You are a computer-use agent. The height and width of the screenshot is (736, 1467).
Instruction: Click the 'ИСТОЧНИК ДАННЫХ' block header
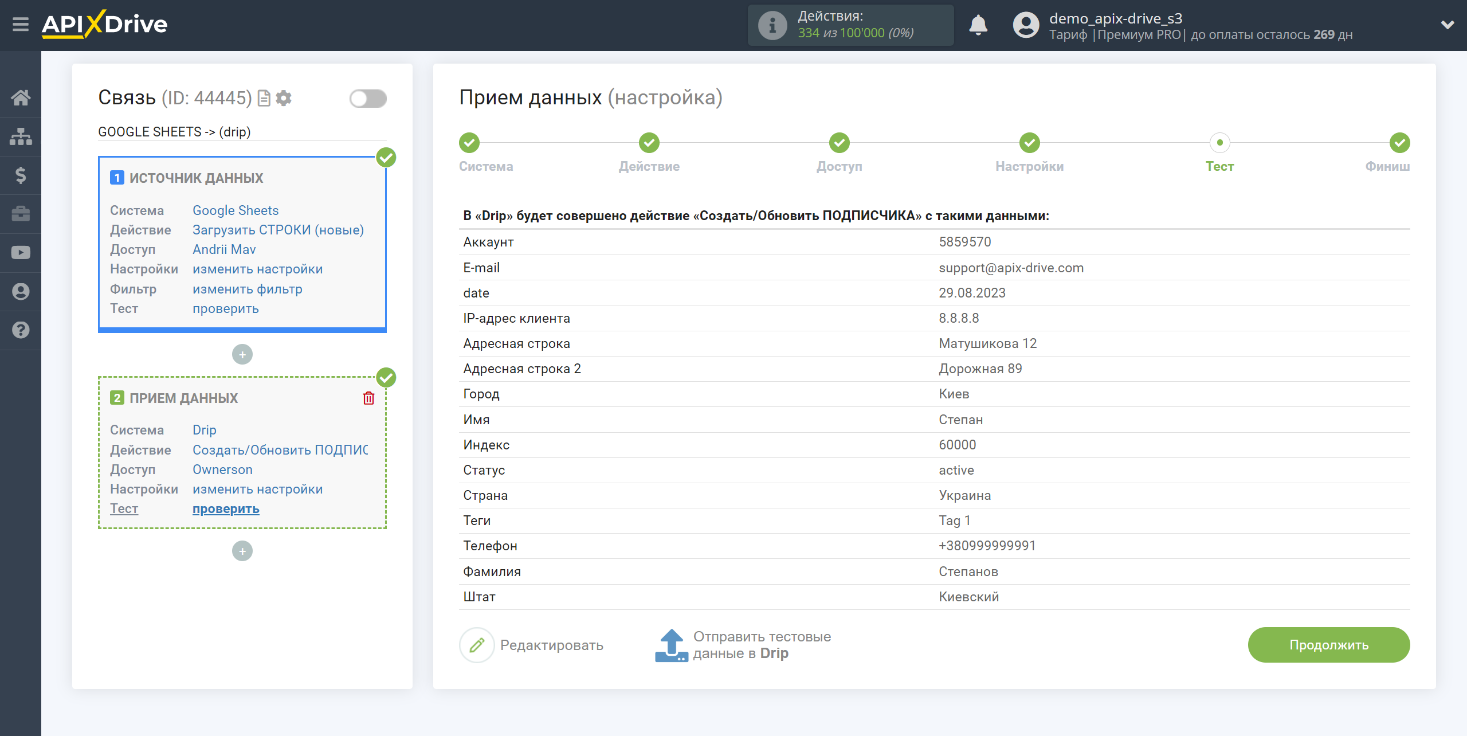pos(196,178)
